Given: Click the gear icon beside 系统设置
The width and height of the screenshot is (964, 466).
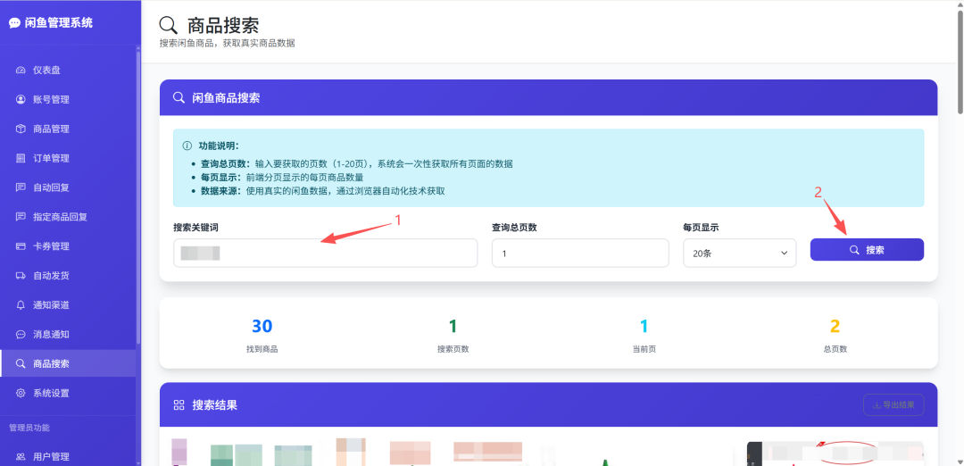Looking at the screenshot, I should [x=21, y=393].
